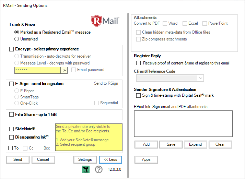The height and width of the screenshot is (179, 245).
Task: Check Sign & time-stamp with Digital Seal
Action: (x=139, y=95)
